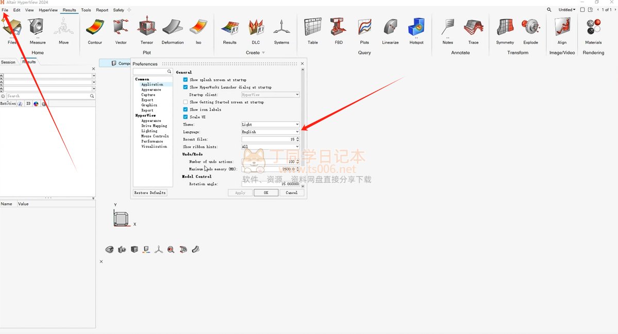Open the Contour plot tool
Image resolution: width=618 pixels, height=334 pixels.
[x=95, y=31]
